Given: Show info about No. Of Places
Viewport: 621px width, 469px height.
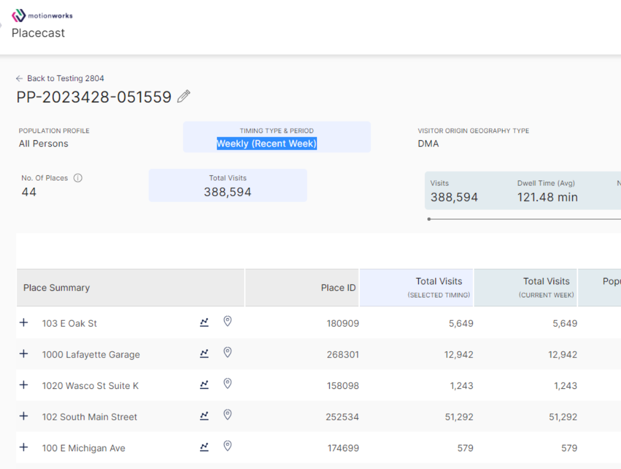Looking at the screenshot, I should pyautogui.click(x=78, y=178).
